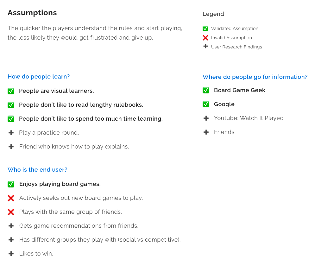The image size is (315, 266).
Task: Click the red X beside 'Actively seeks out new board games'
Action: tap(11, 198)
